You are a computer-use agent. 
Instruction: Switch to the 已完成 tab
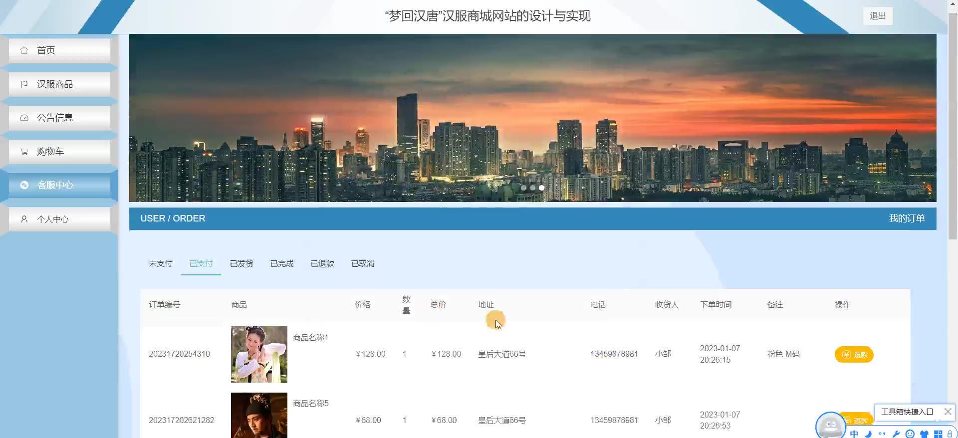click(282, 263)
